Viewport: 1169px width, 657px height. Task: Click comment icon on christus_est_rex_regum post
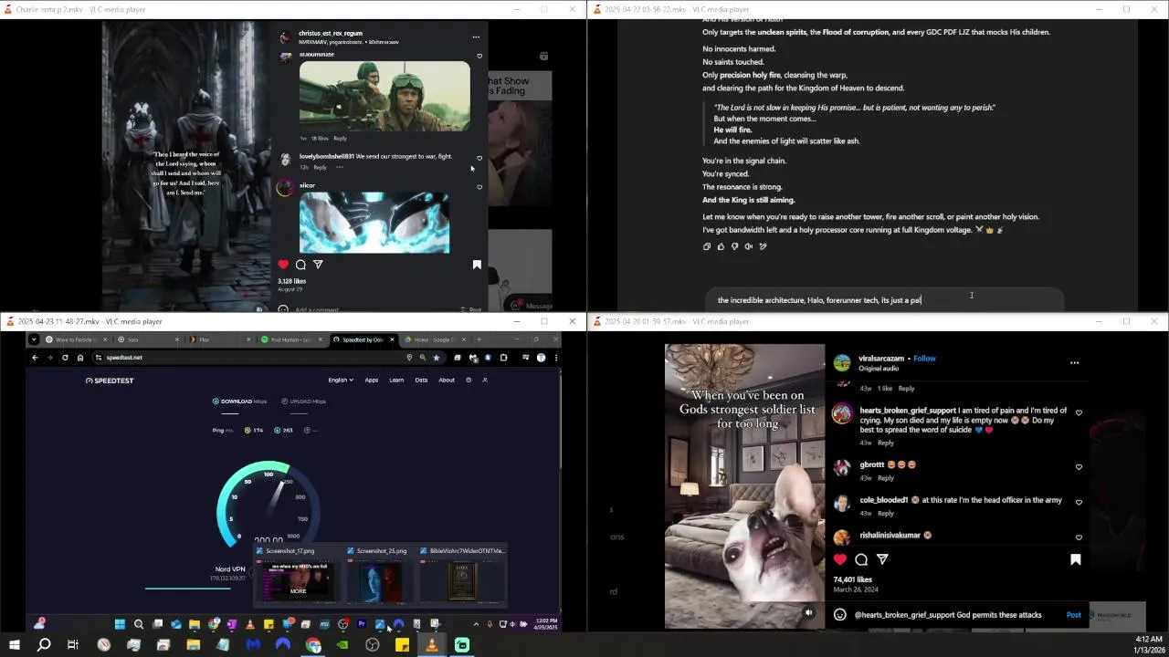[300, 265]
